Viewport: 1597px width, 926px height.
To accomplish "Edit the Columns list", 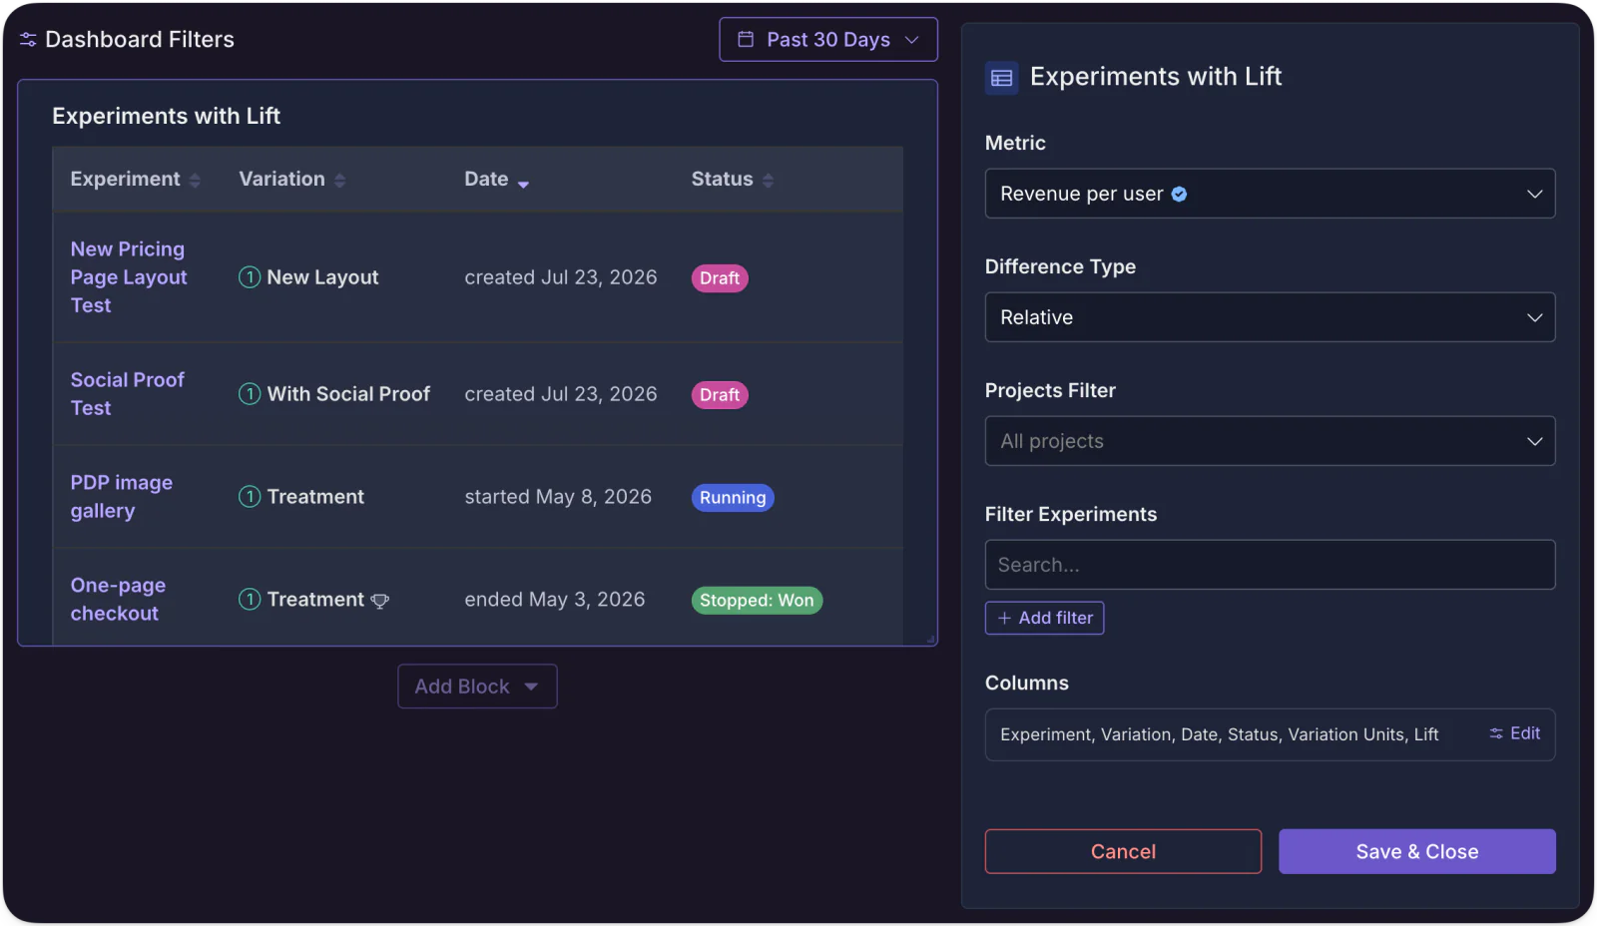I will click(x=1515, y=733).
